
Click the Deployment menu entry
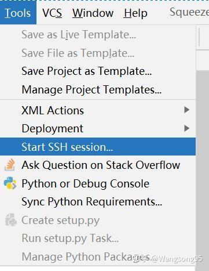[98, 128]
